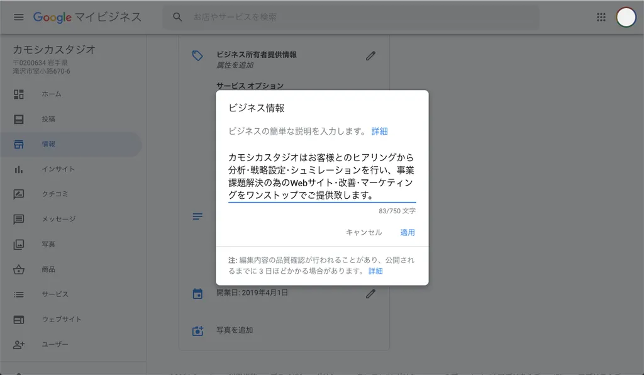644x375 pixels.
Task: Open the Google apps grid
Action: pyautogui.click(x=601, y=17)
